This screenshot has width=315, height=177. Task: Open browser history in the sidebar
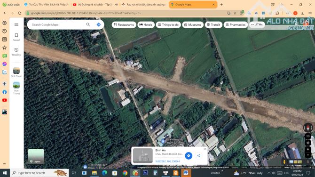pyautogui.click(x=4, y=31)
